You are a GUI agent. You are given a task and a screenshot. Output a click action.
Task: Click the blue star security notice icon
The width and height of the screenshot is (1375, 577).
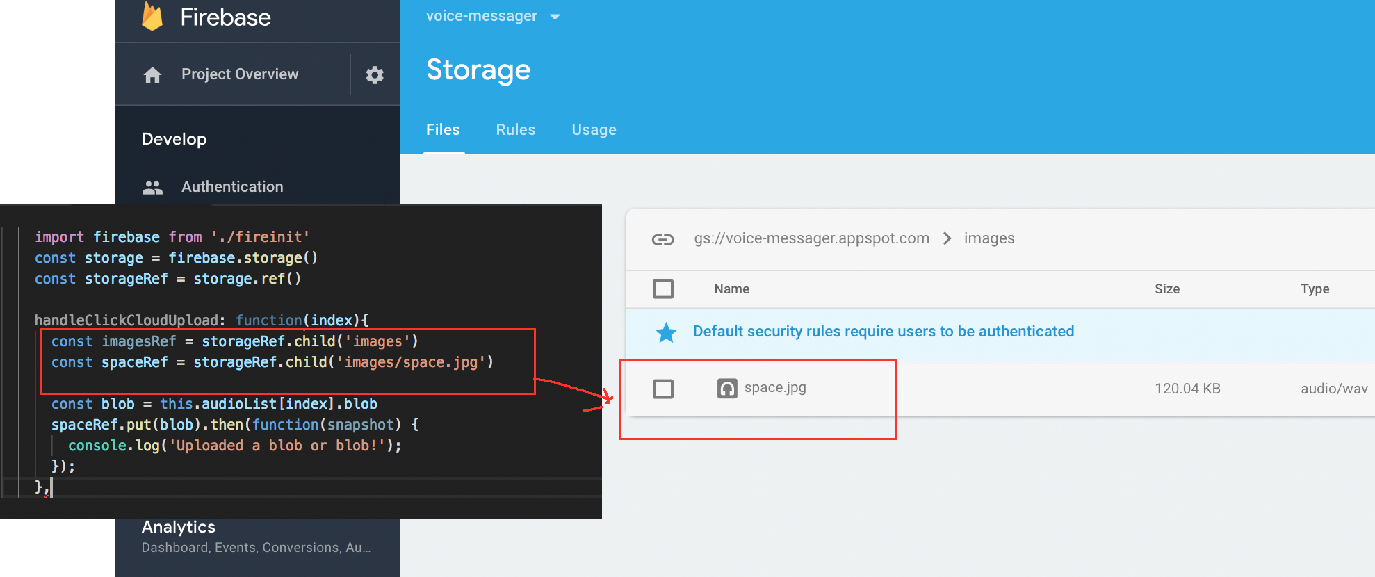(666, 332)
